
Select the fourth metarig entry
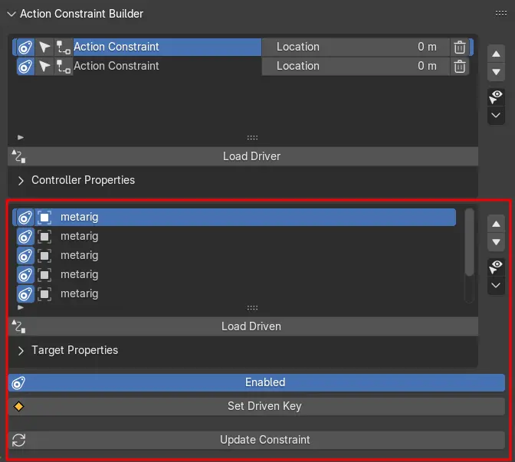[235, 274]
